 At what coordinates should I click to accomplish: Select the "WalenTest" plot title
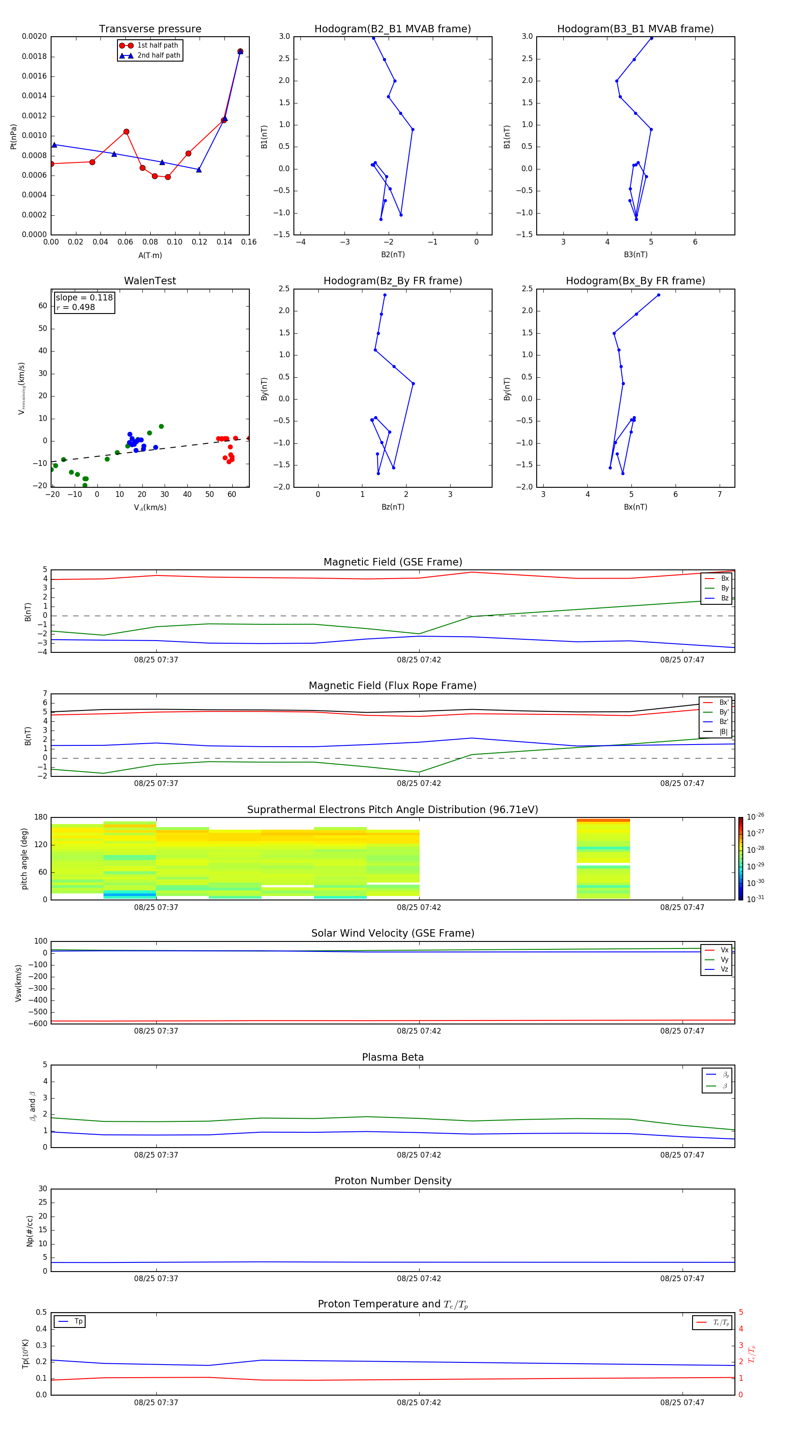[x=150, y=281]
